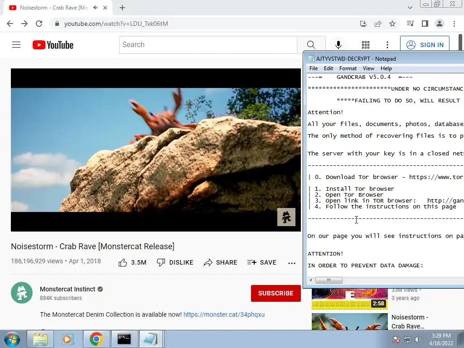Mute the tab via speaker icon
464x348 pixels.
pyautogui.click(x=95, y=8)
